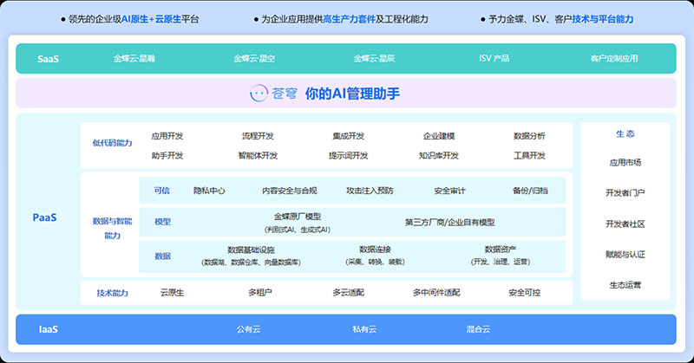The image size is (694, 363).
Task: Select 私有云 in the IaaS bar
Action: coord(364,329)
